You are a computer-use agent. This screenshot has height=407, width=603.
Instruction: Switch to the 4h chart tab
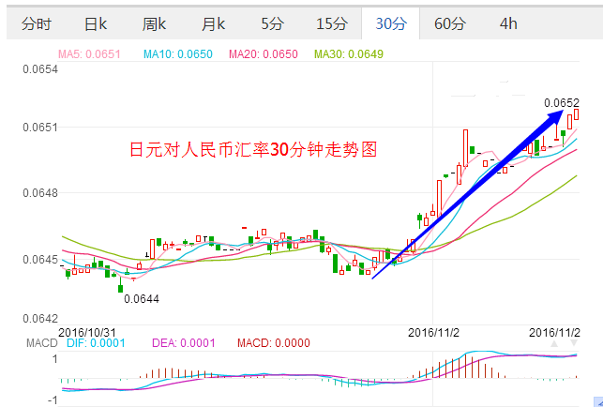tap(508, 24)
